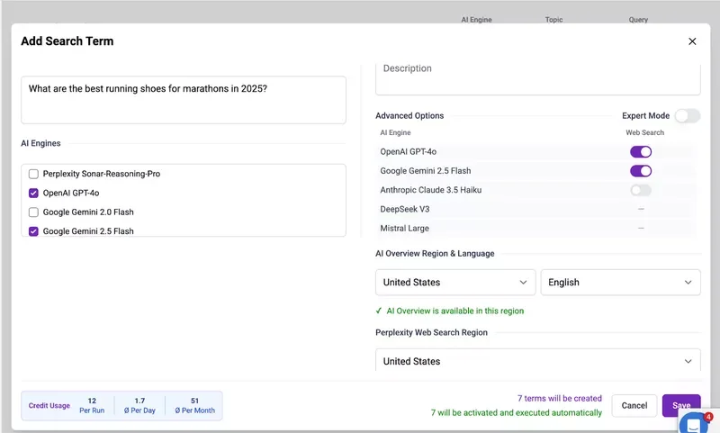
Task: Click the Query column header
Action: click(638, 19)
